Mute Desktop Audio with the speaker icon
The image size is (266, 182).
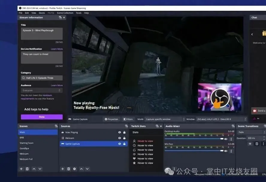pyautogui.click(x=226, y=139)
